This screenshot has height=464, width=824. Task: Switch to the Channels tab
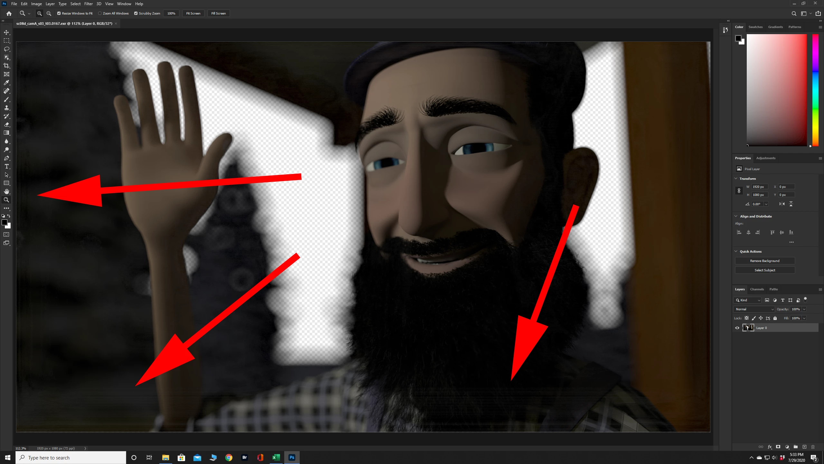pyautogui.click(x=757, y=289)
